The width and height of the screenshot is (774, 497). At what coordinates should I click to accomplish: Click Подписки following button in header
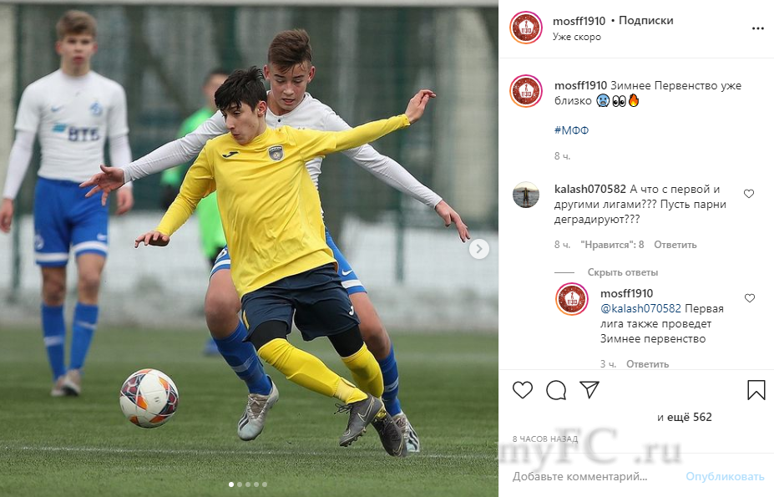[645, 21]
